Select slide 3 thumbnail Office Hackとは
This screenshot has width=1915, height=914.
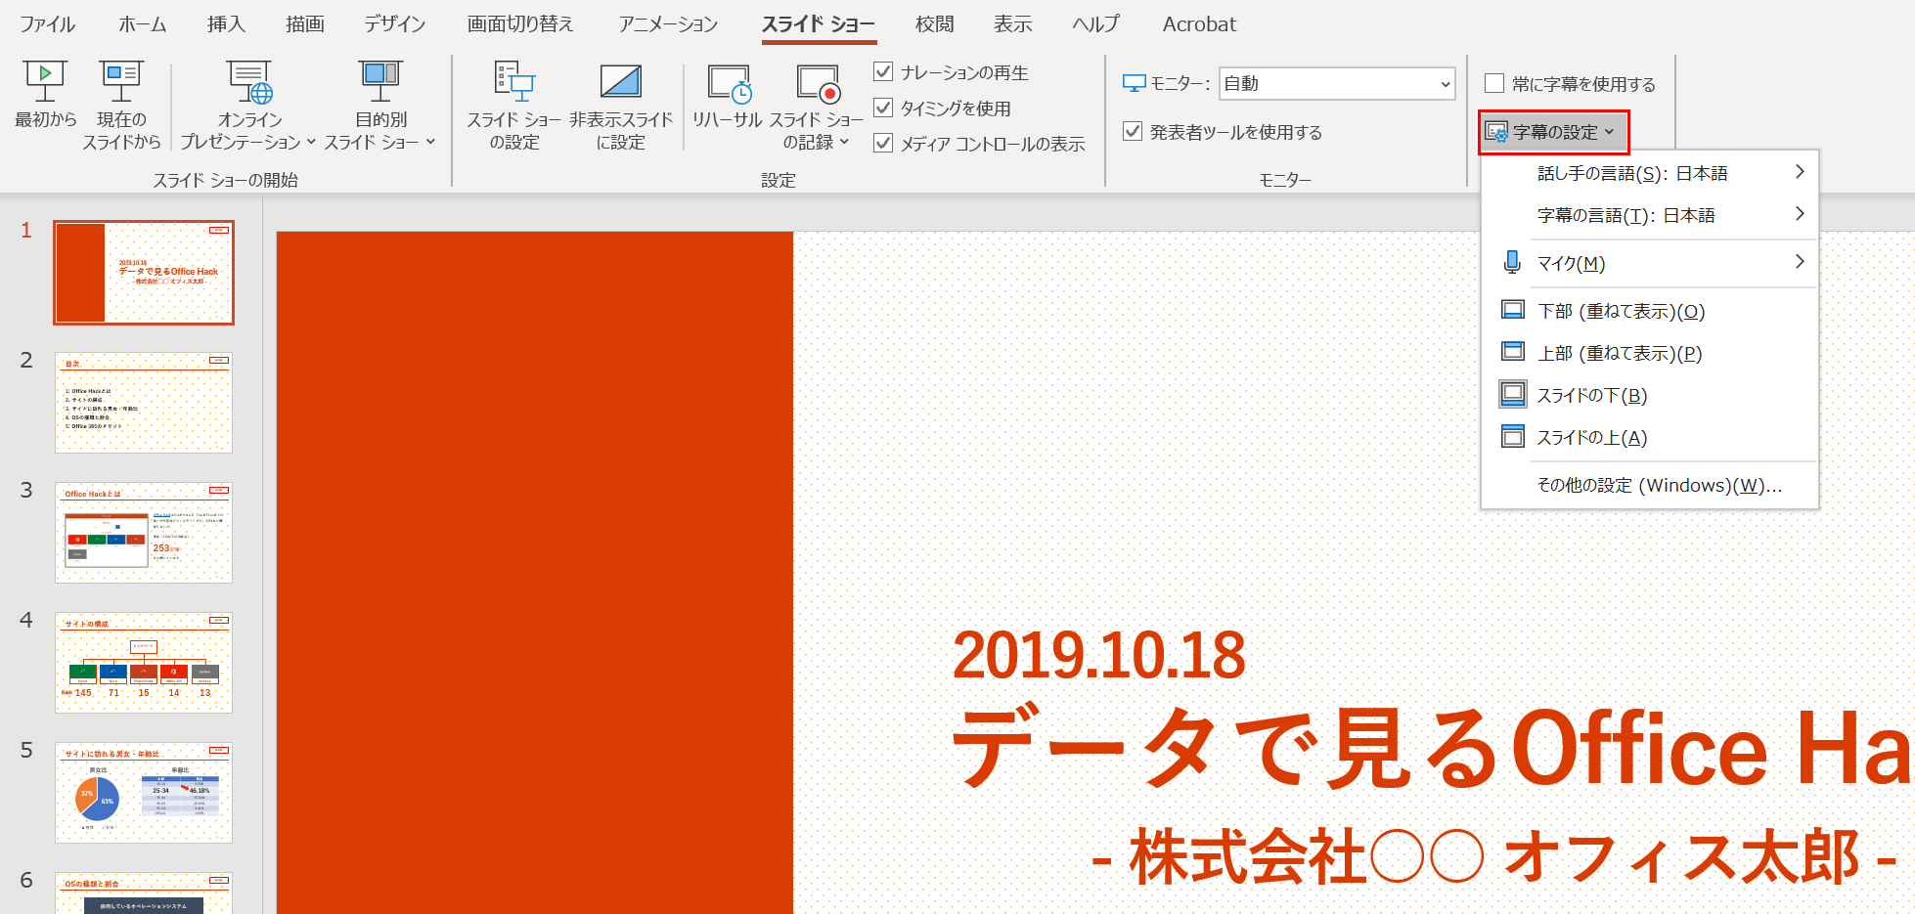(x=144, y=533)
